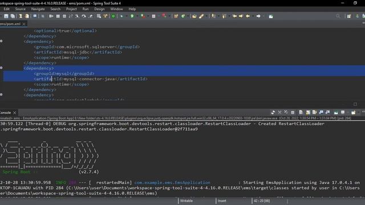Click com.example.ems.EmsApplication link in console
365x205 pixels.
pos(172,182)
